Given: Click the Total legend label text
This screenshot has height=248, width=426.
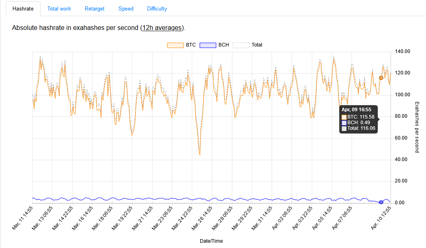Looking at the screenshot, I should tap(257, 45).
